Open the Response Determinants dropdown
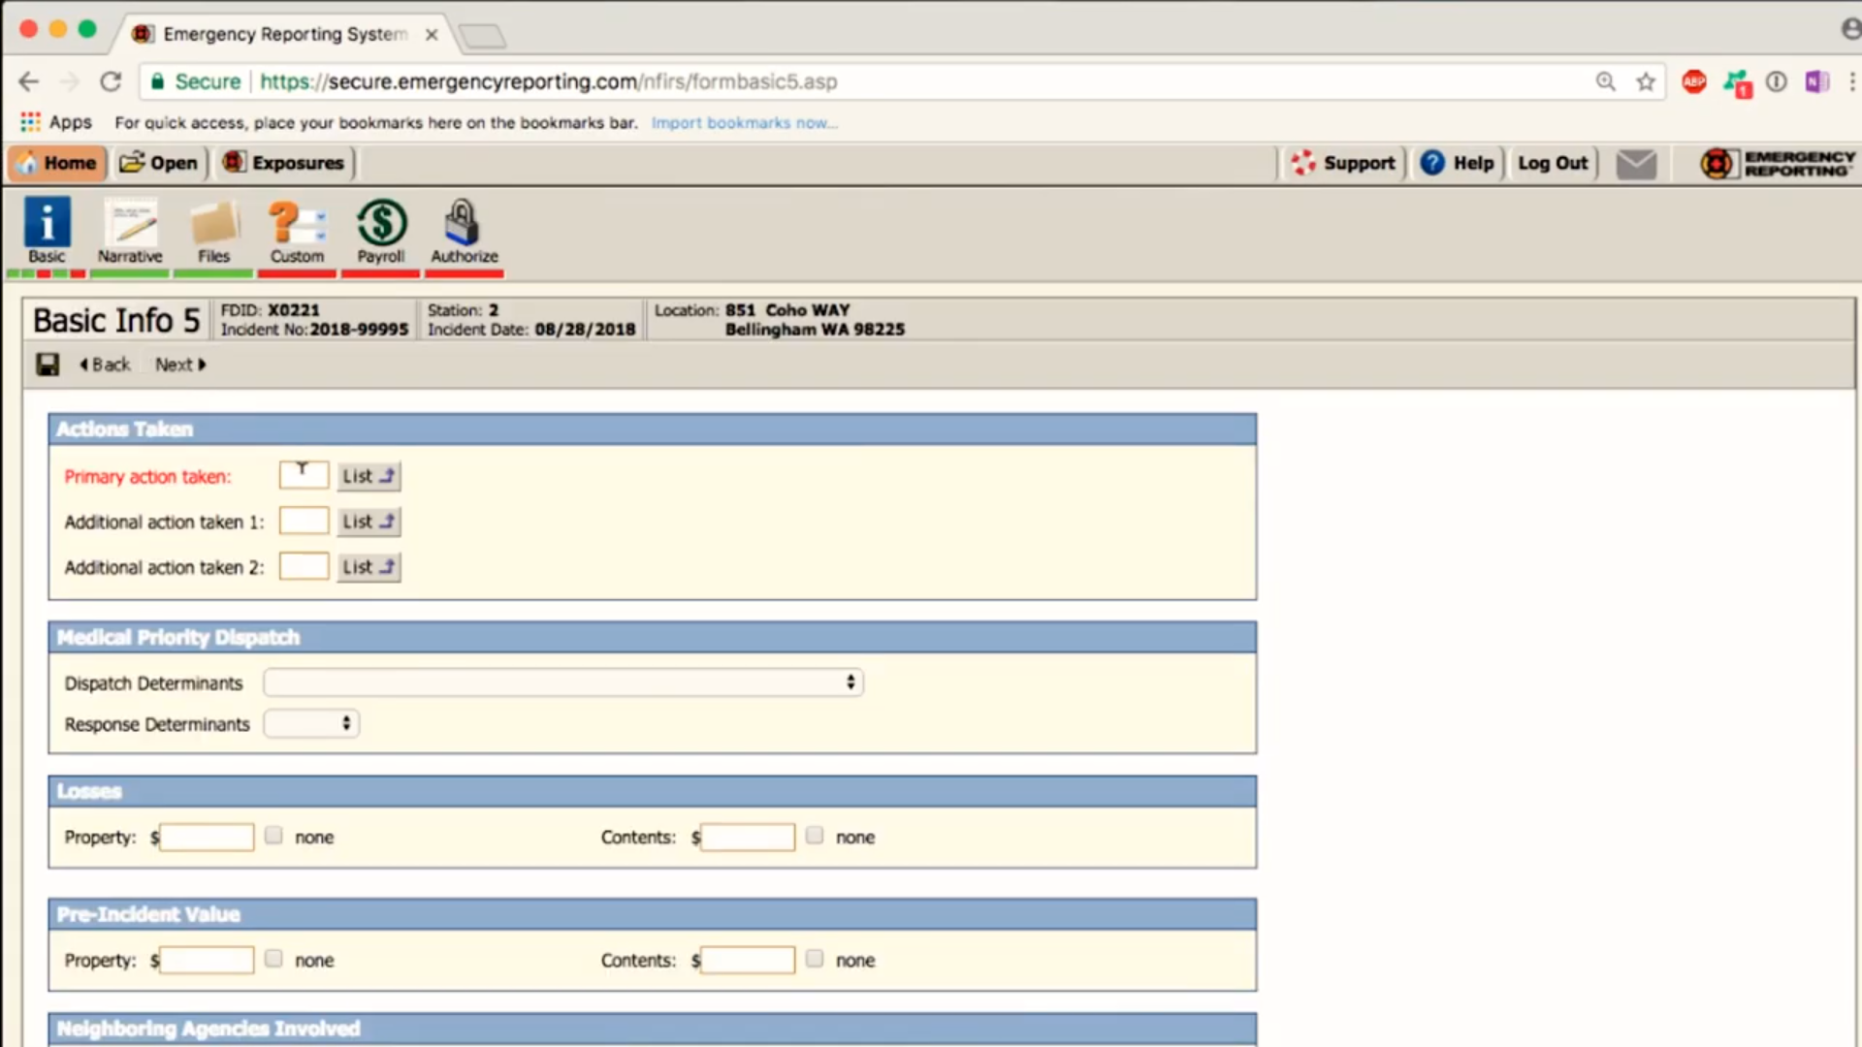The height and width of the screenshot is (1047, 1862). (311, 723)
